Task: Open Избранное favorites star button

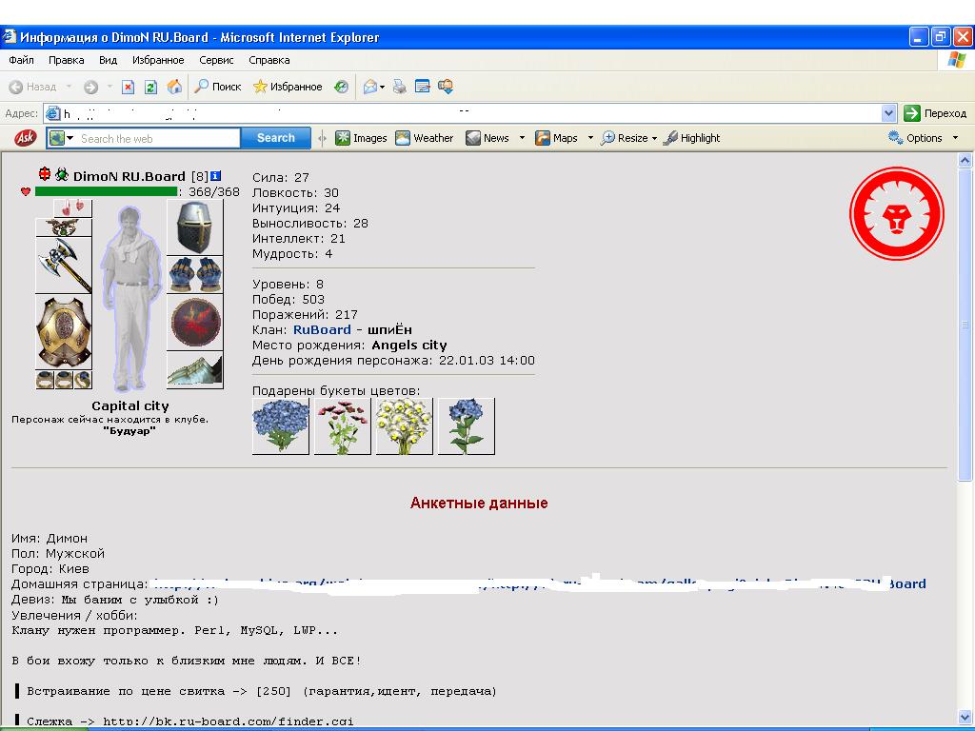Action: point(288,87)
